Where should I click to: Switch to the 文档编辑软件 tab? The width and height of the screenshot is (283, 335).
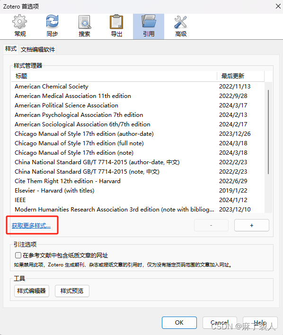point(38,50)
